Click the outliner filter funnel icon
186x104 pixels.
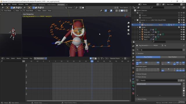[x=179, y=8]
